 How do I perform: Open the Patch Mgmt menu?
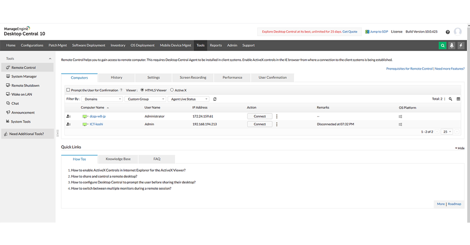57,46
